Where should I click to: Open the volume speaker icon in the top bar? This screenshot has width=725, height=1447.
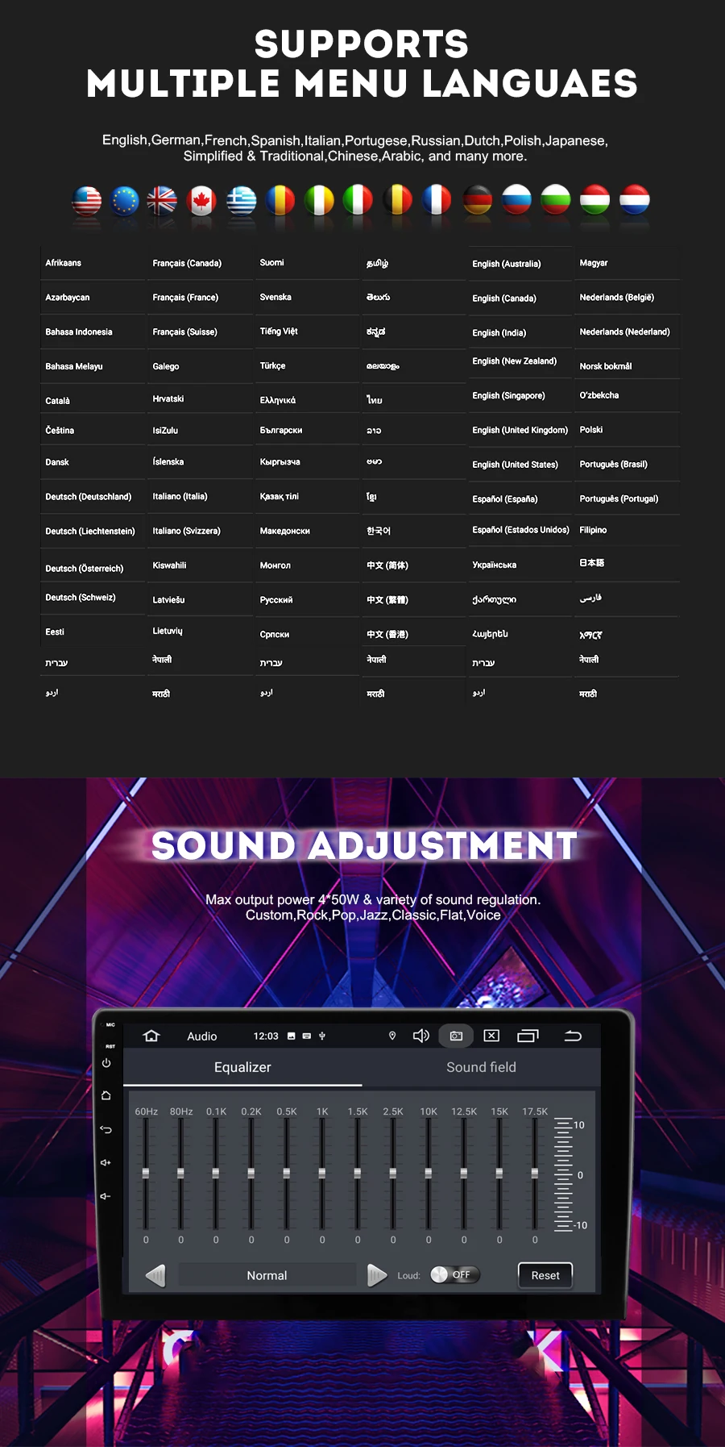pos(420,1036)
